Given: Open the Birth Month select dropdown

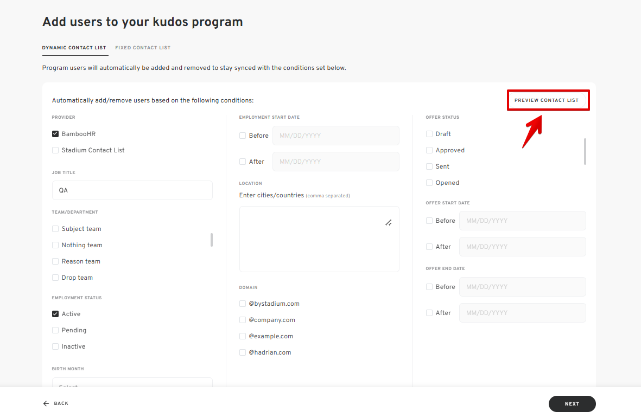Looking at the screenshot, I should pos(132,384).
